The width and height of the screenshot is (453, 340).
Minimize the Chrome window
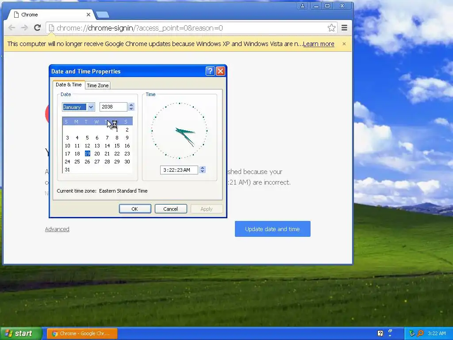(x=316, y=6)
